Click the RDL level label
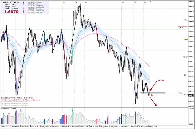Image resolution: width=195 pixels, height=129 pixels. [181, 93]
